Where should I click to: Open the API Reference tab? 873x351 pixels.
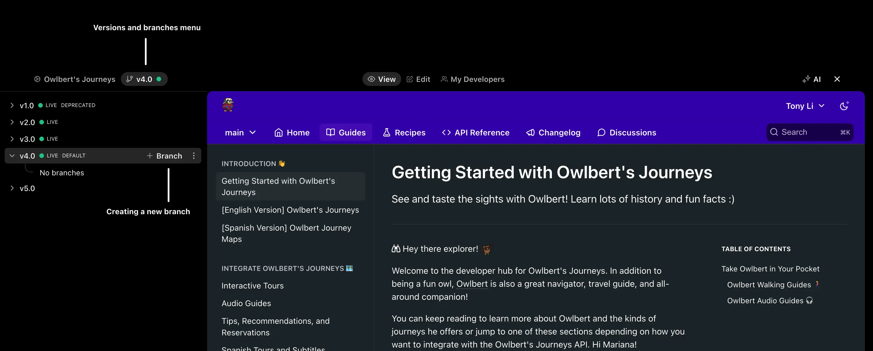476,133
